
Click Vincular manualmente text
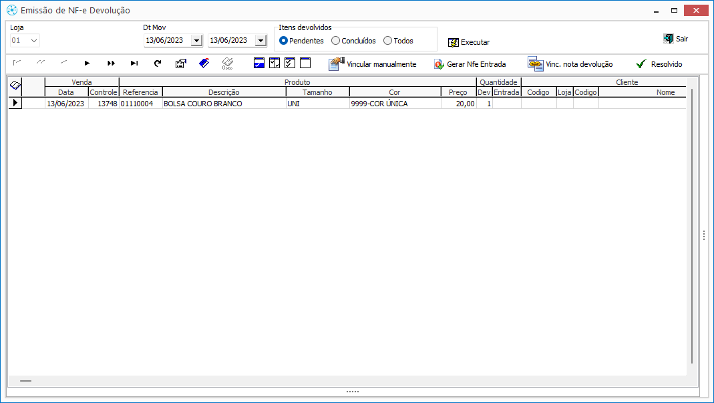point(381,64)
